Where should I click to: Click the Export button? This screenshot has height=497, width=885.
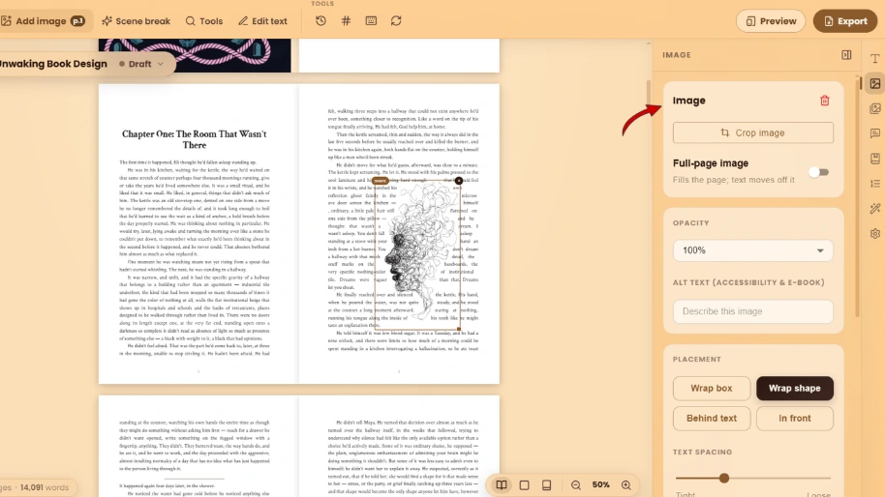pos(845,21)
